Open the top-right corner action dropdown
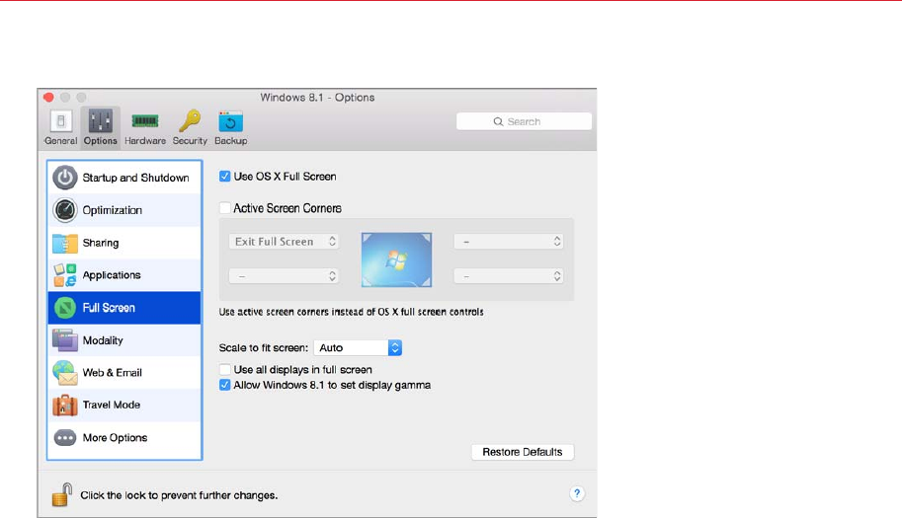Viewport: 902px width, 518px height. [509, 241]
